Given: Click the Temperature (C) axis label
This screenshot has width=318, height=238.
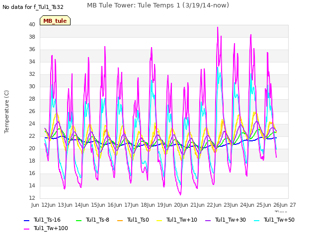Looking at the screenshot, I should (6, 112).
